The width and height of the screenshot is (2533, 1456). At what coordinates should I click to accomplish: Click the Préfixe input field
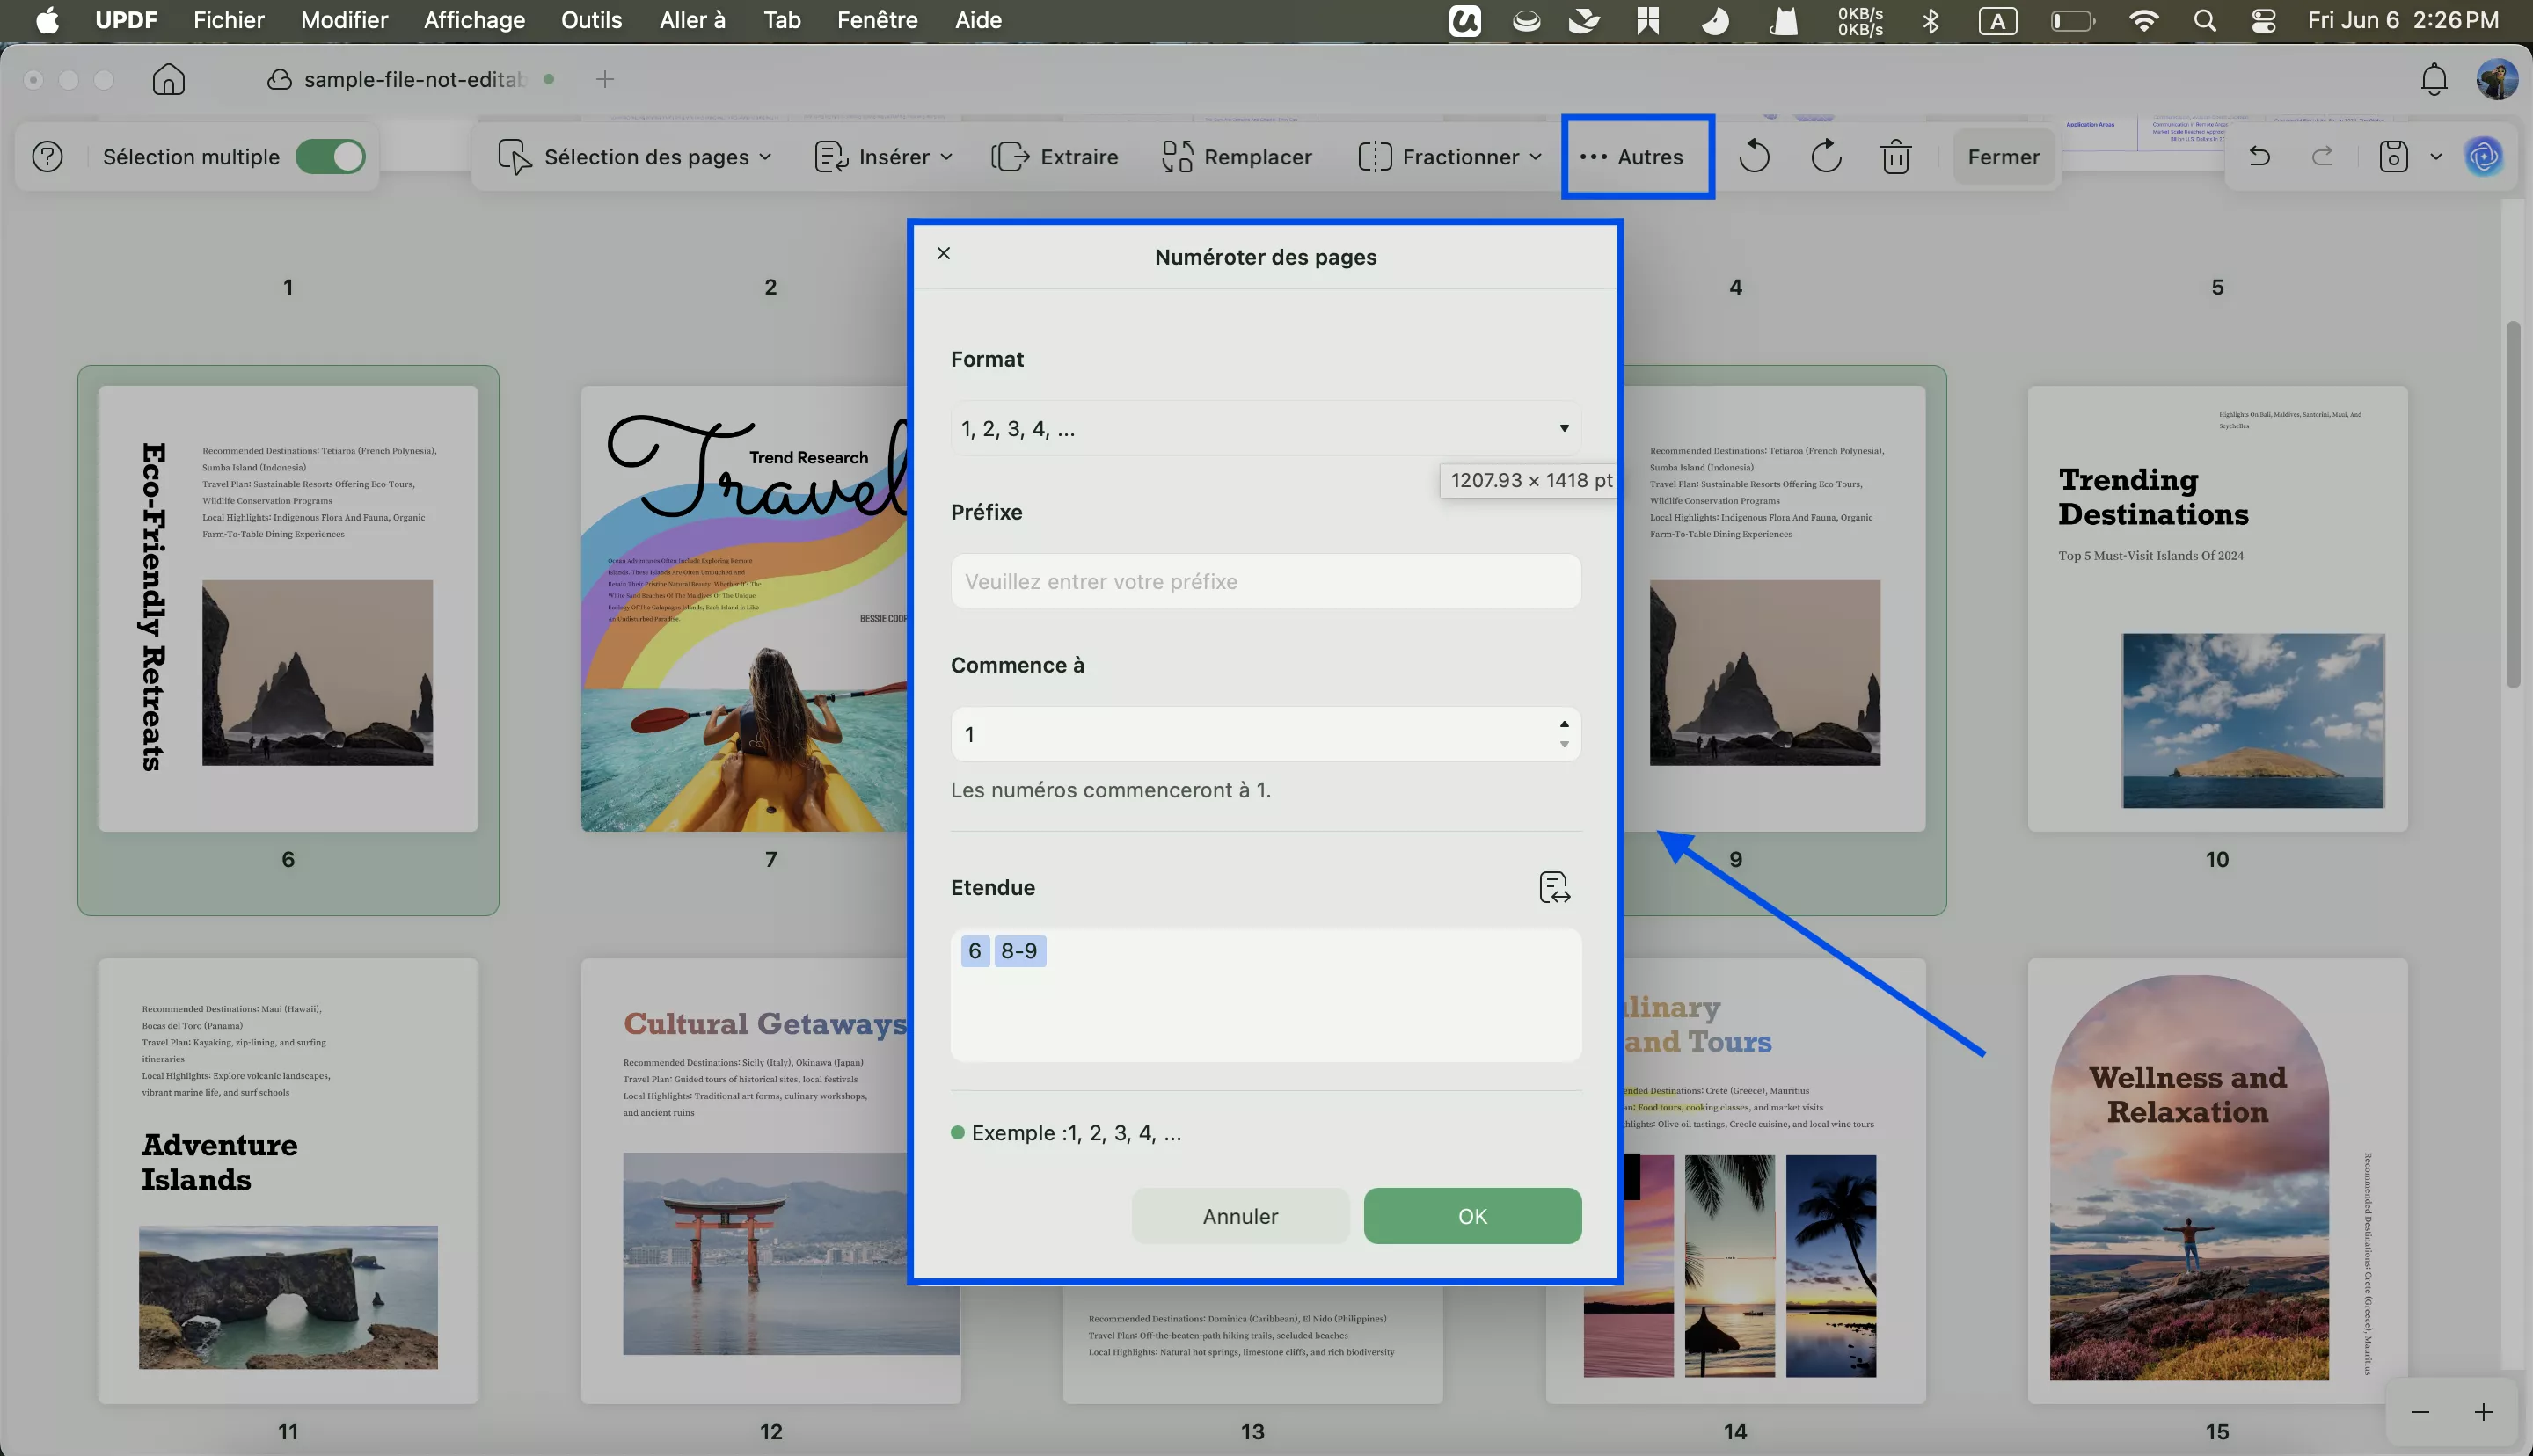(1265, 581)
